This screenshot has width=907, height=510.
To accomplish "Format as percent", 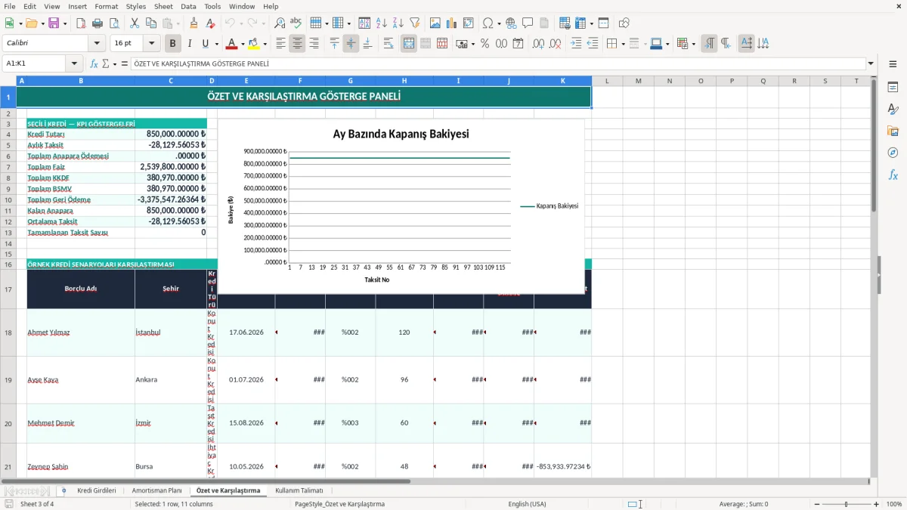I will pos(484,44).
